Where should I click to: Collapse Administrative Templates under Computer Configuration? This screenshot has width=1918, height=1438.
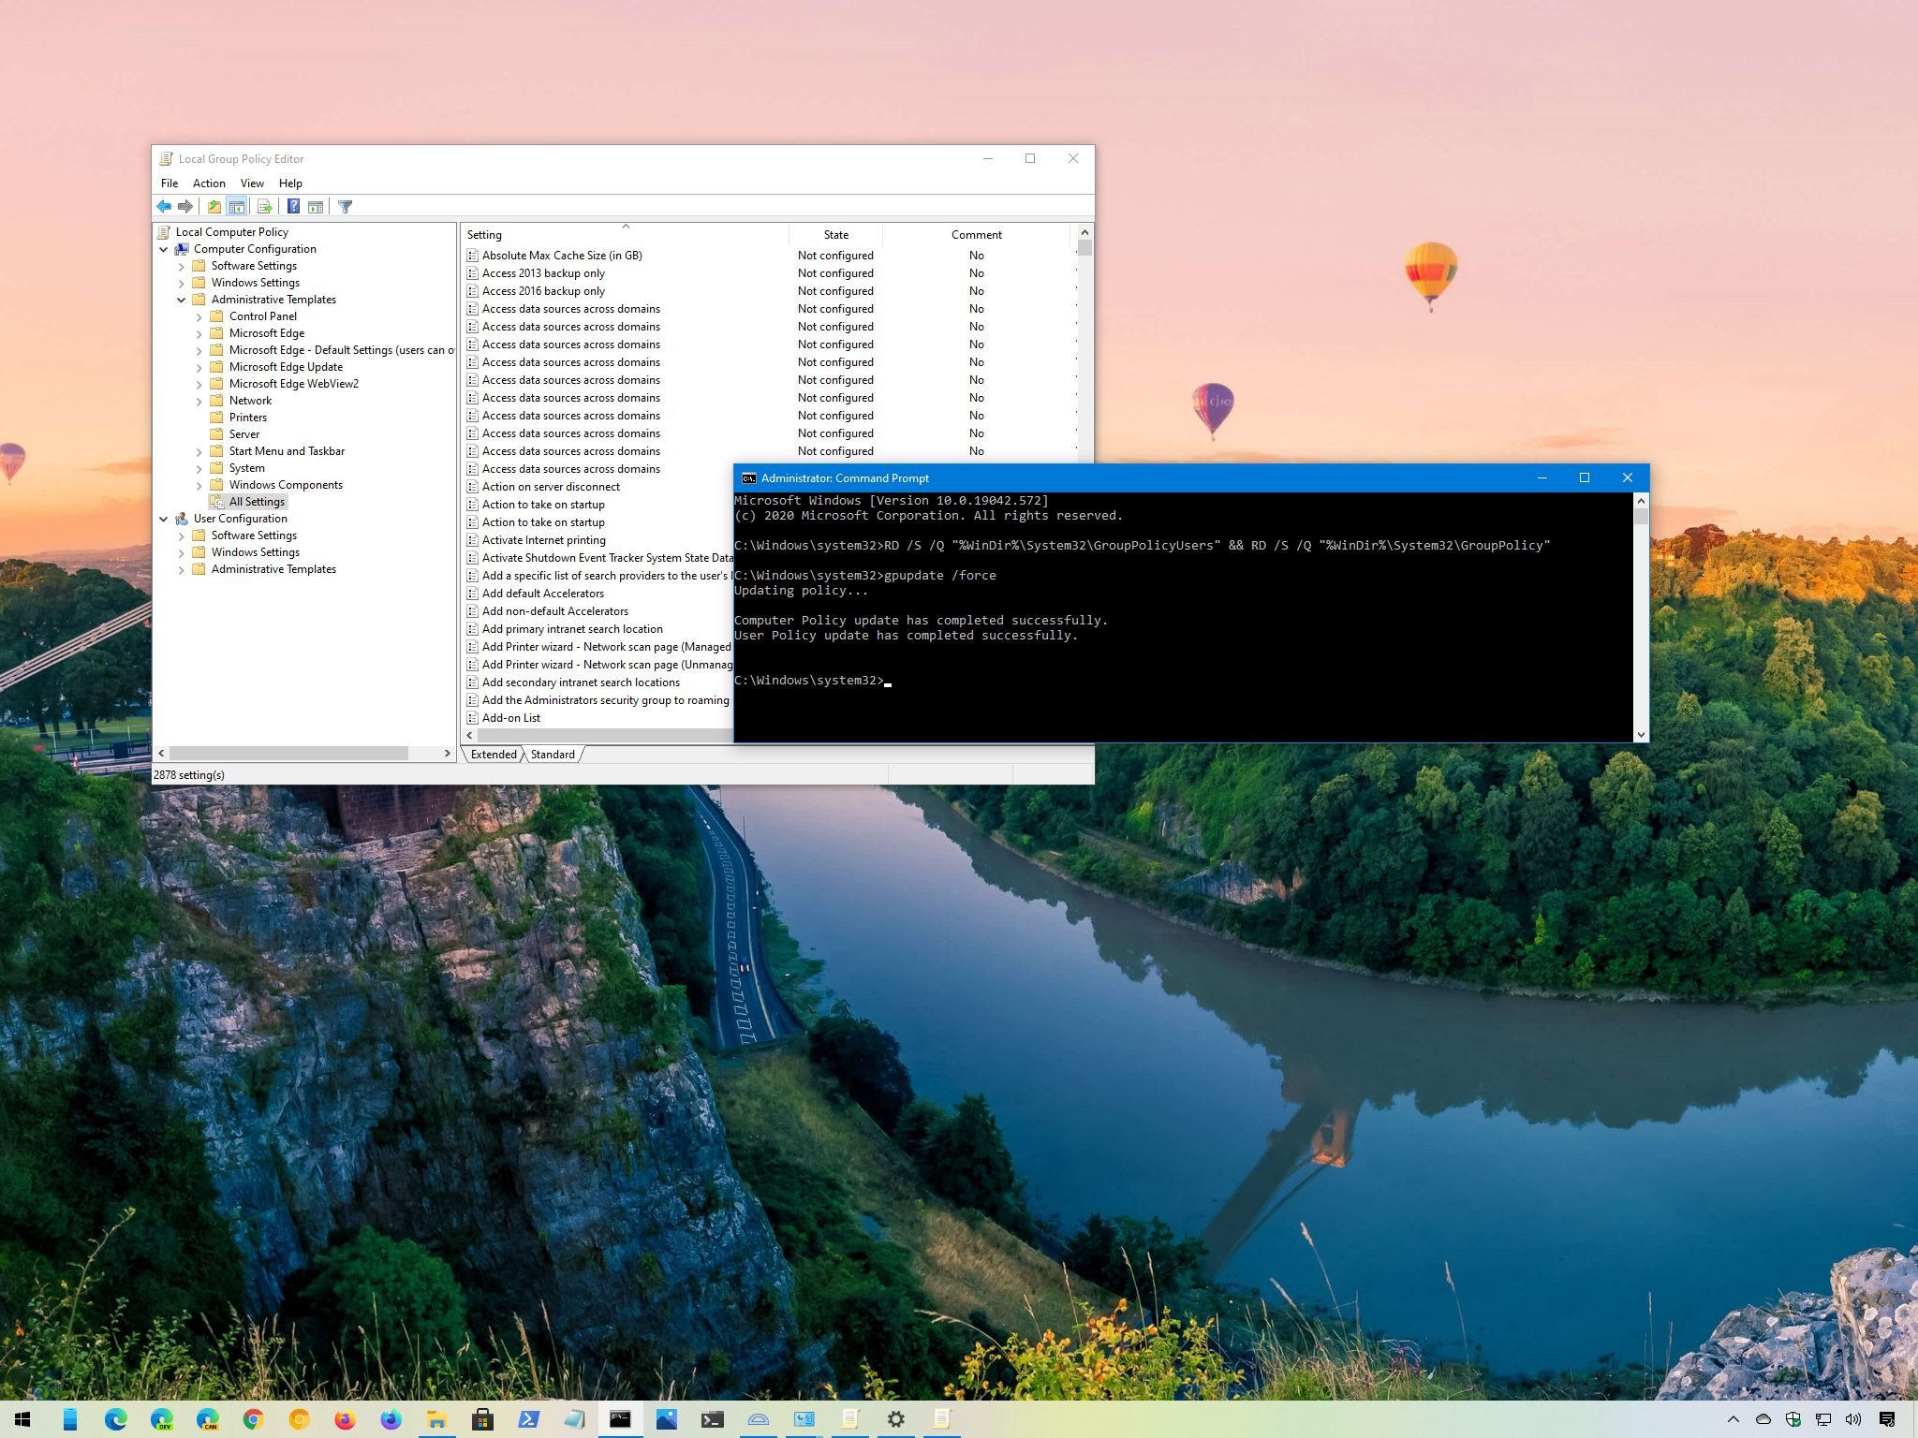(x=181, y=300)
